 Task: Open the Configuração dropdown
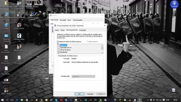point(83,76)
